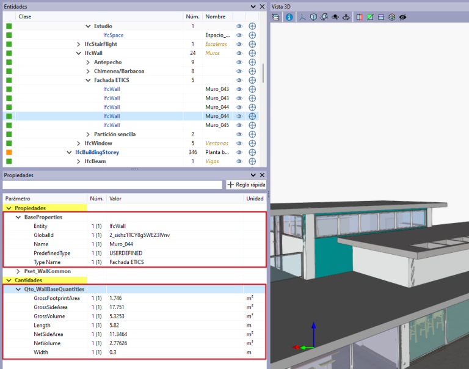Toggle visibility eye for Fachada ETICS row
469x369 pixels.
point(239,80)
